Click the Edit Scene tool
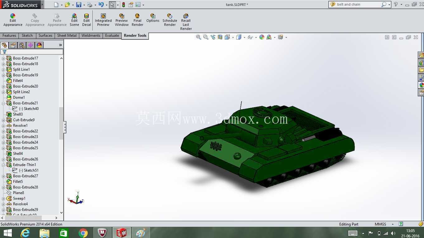 (74, 20)
